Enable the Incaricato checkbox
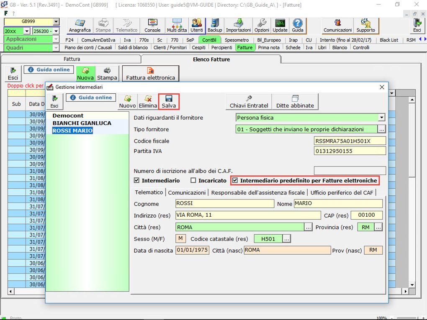Image resolution: width=427 pixels, height=320 pixels. 193,180
